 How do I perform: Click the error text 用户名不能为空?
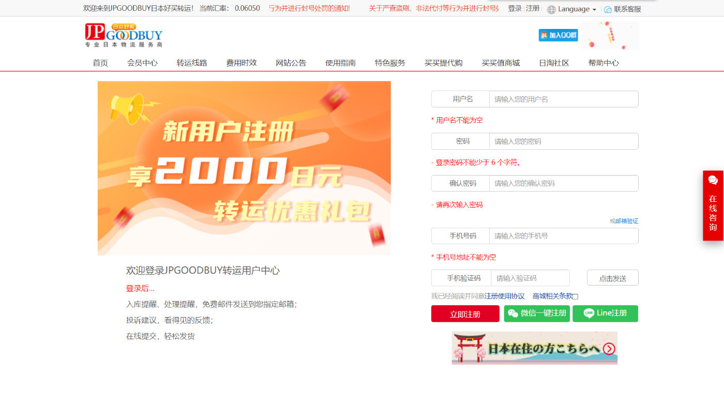[459, 120]
